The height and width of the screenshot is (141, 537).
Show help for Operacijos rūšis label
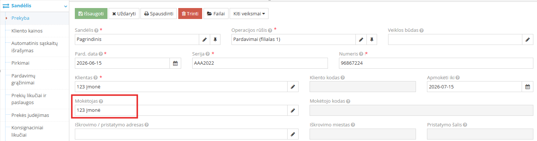tap(270, 30)
